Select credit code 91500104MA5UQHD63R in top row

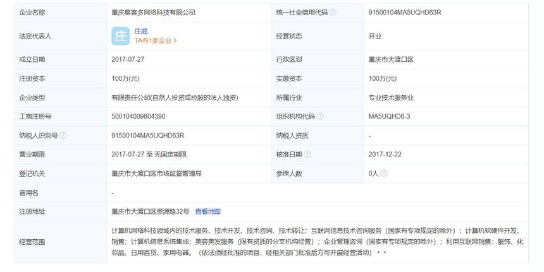point(405,13)
